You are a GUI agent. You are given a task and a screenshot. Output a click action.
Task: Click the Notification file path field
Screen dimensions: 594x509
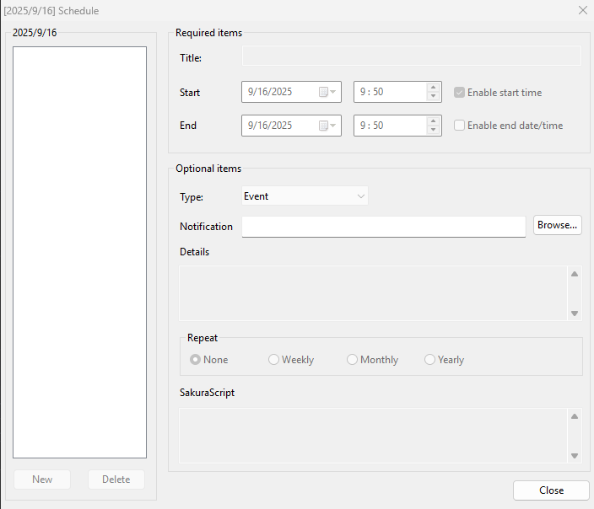[x=383, y=227]
